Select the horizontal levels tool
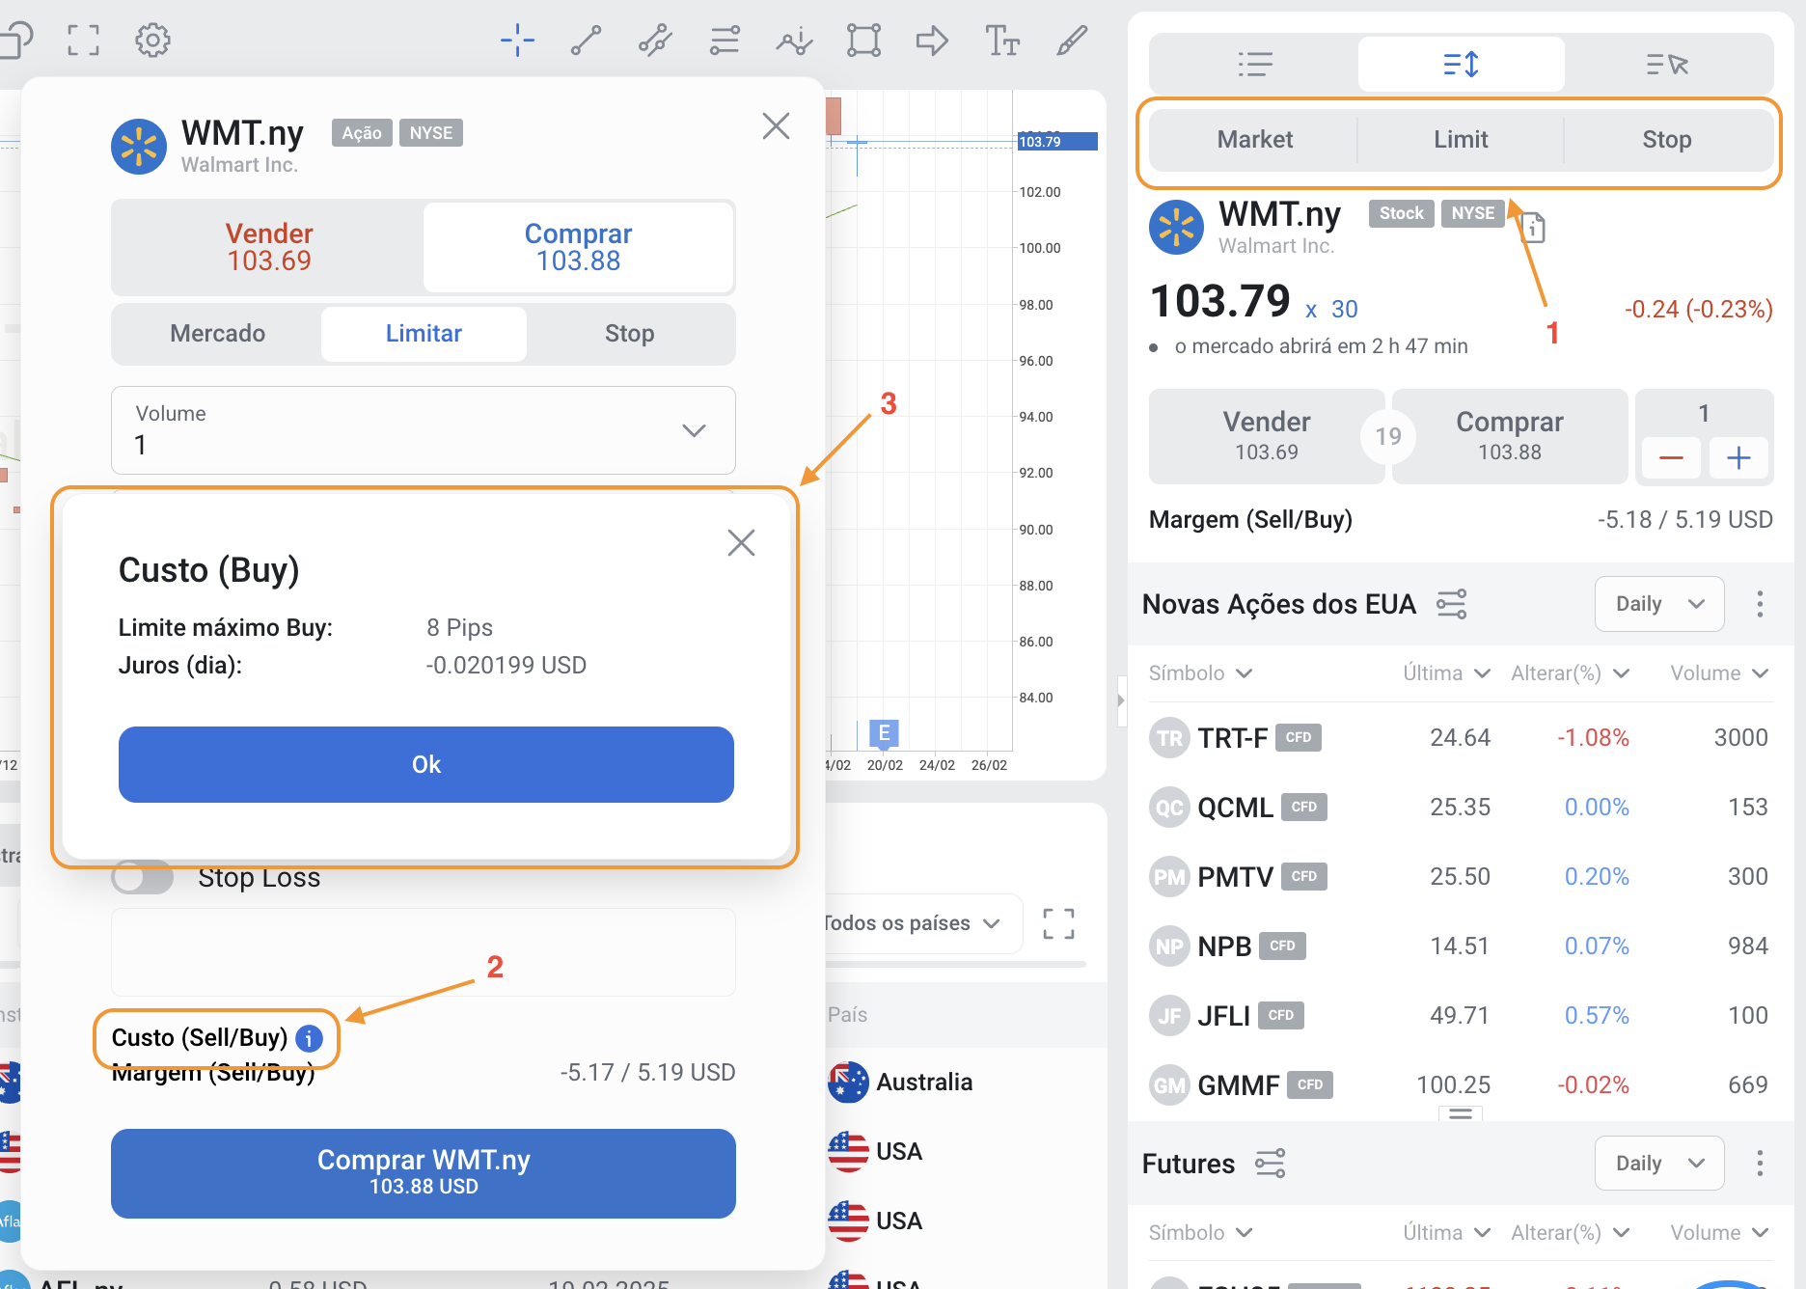This screenshot has width=1806, height=1289. coord(725,41)
